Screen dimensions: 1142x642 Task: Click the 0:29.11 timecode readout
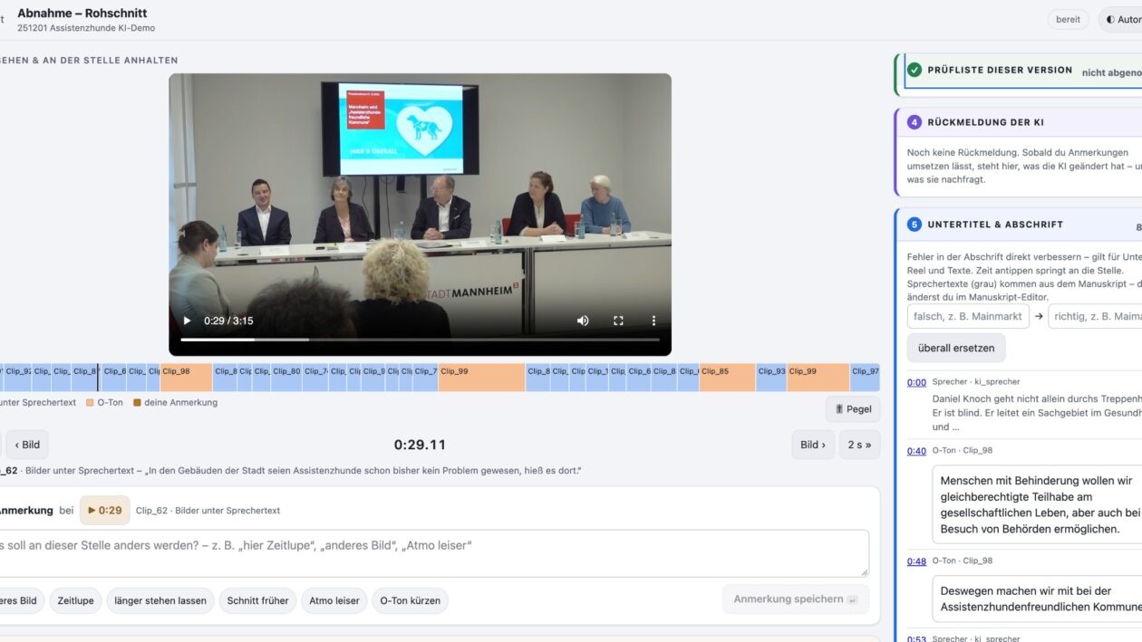coord(420,445)
